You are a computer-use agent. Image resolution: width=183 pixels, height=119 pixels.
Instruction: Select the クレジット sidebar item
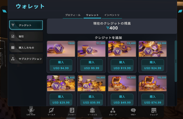26,25
